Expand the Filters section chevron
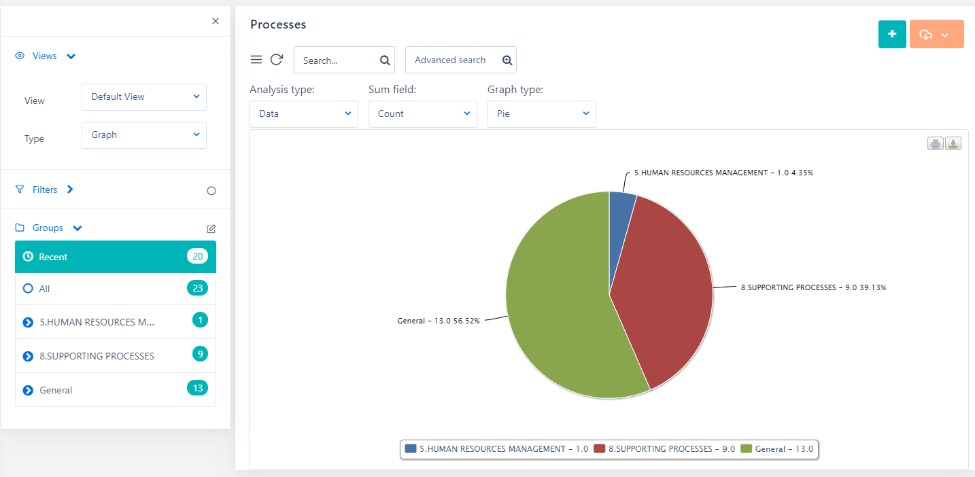Viewport: 975px width, 477px height. (x=70, y=190)
